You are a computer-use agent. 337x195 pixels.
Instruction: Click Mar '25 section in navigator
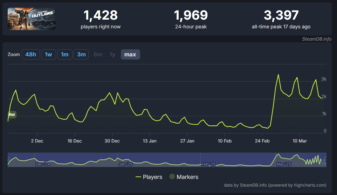pyautogui.click(x=284, y=164)
